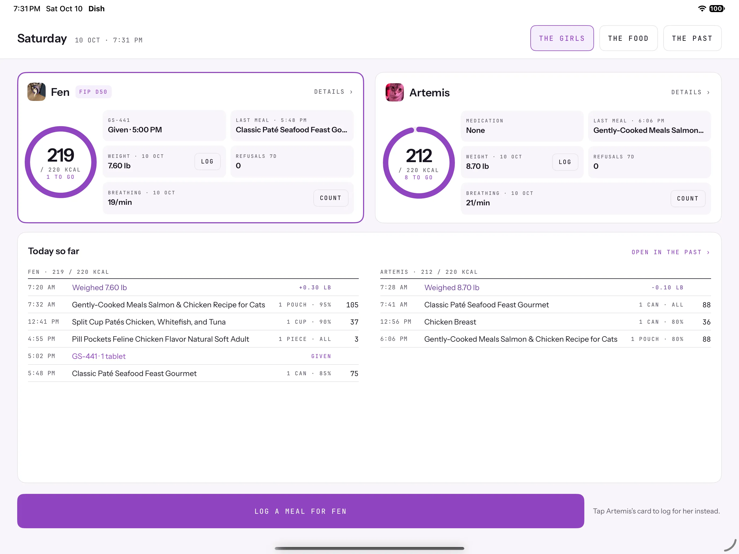Select the Pill Pockets Feline row
739x554 pixels.
[x=193, y=339]
